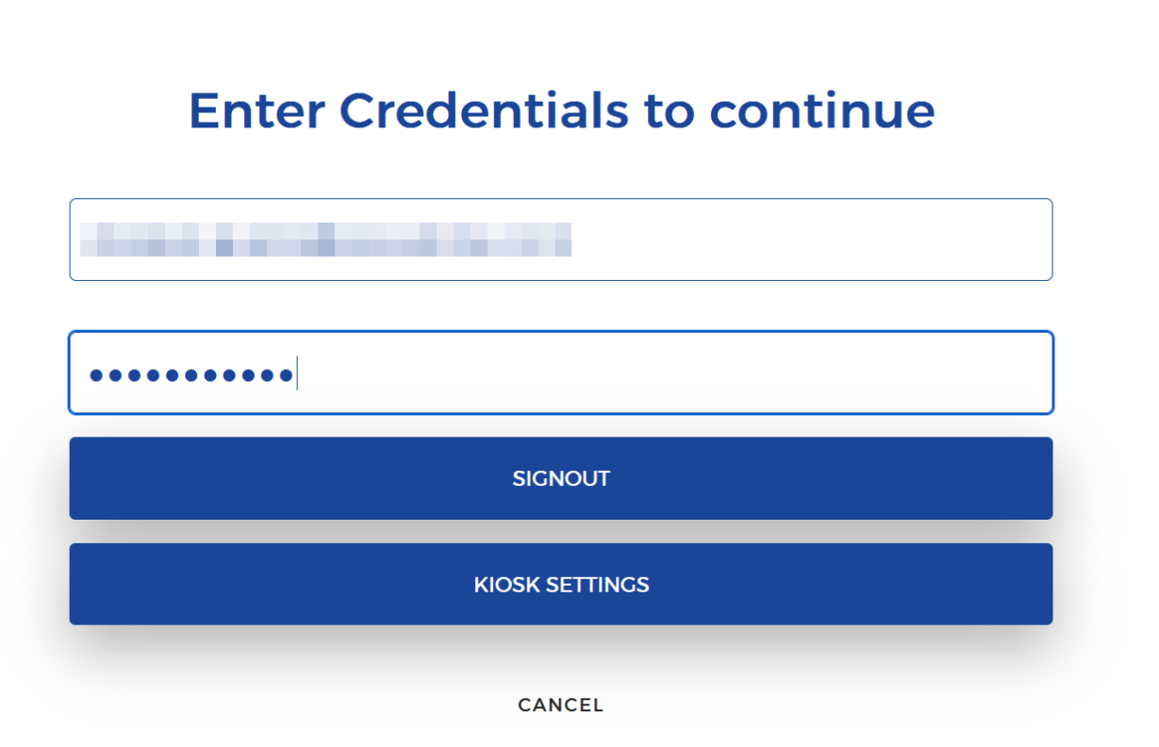Screen dimensions: 1159x747
Task: Click 'Enter Credentials to continue' heading
Action: (562, 109)
